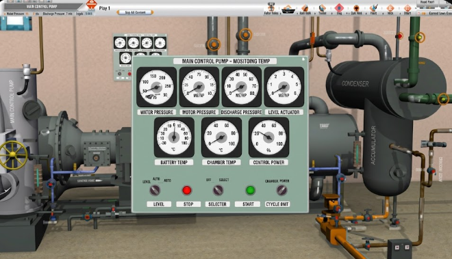The width and height of the screenshot is (452, 259).
Task: Click the panel title MAIN CONTROL PUMP - MOSITOING TEMP
Action: tap(225, 61)
